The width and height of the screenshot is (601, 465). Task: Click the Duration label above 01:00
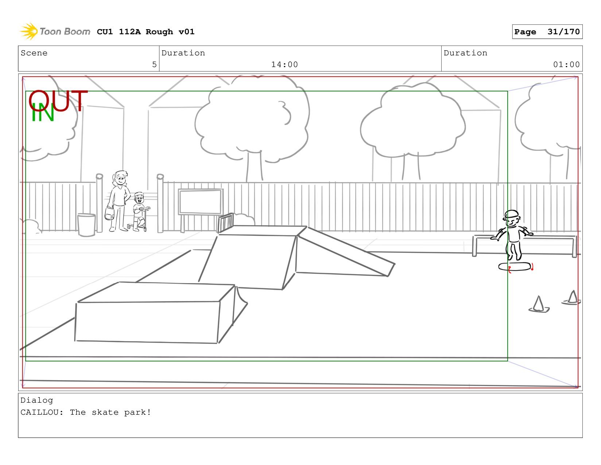(465, 53)
